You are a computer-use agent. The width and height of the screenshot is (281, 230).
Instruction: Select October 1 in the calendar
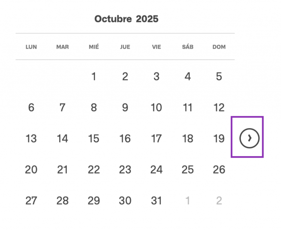pos(94,77)
